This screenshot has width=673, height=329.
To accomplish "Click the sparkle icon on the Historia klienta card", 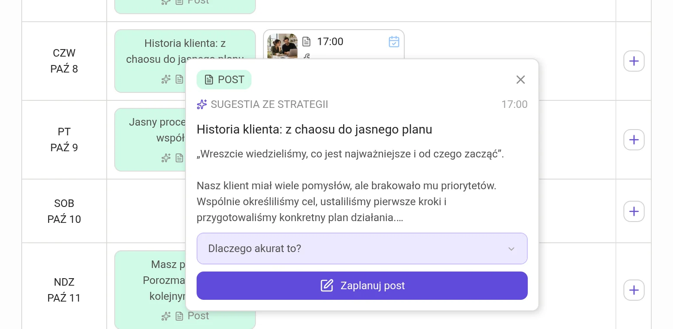I will click(x=166, y=79).
